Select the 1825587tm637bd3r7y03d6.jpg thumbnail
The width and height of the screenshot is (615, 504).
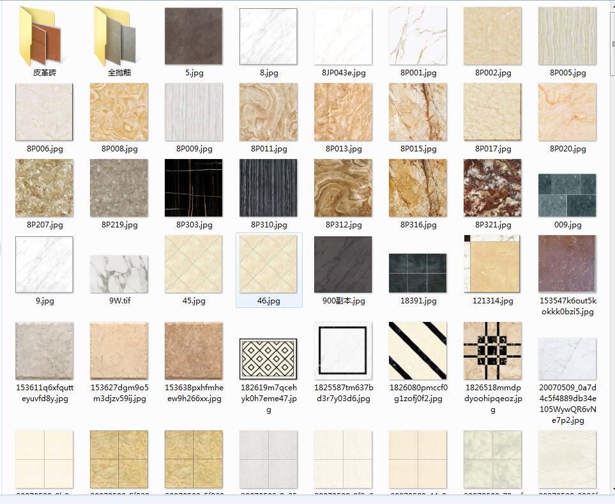point(343,351)
